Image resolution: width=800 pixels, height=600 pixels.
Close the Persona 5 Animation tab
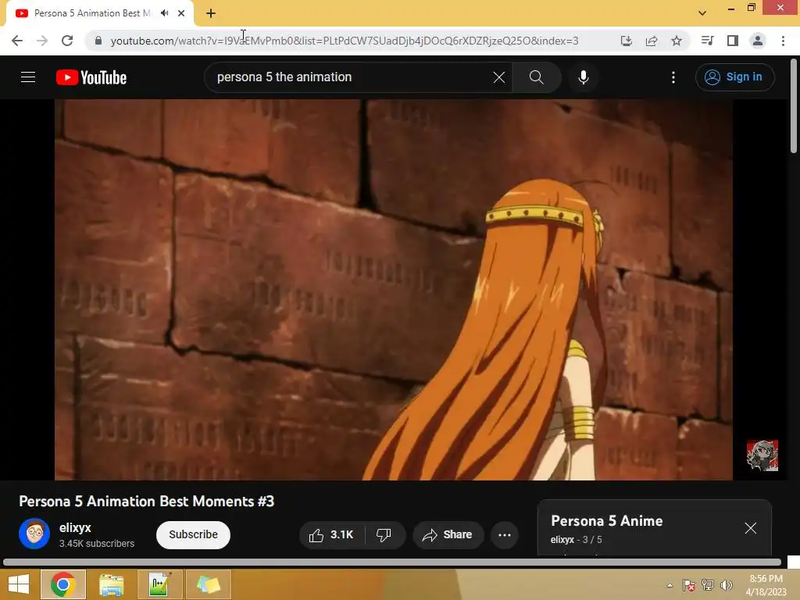click(x=181, y=13)
